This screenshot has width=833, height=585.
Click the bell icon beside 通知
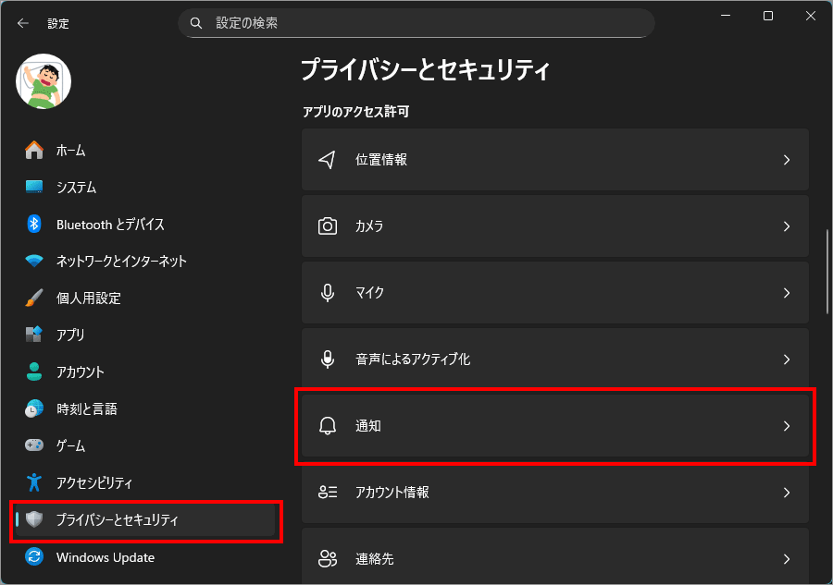[x=327, y=426]
